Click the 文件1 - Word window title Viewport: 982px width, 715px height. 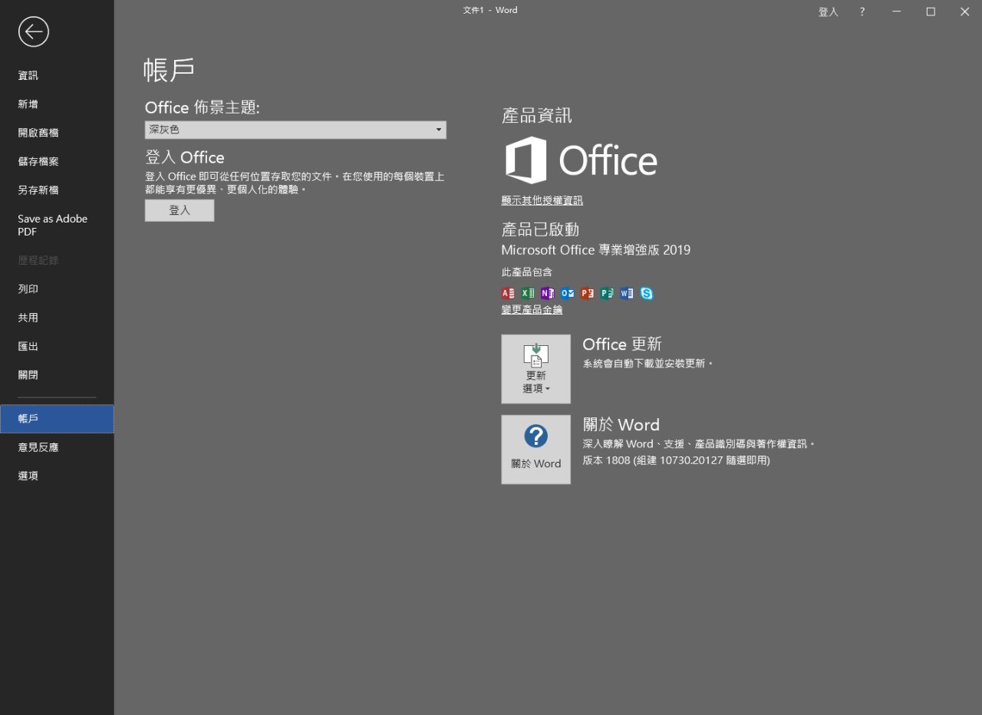pyautogui.click(x=490, y=10)
